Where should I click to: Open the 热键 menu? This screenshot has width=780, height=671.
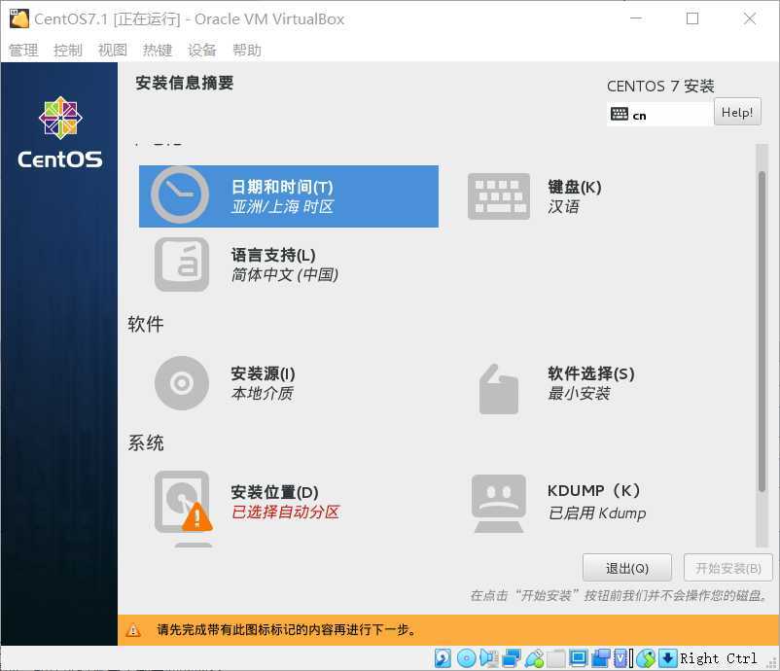coord(158,50)
